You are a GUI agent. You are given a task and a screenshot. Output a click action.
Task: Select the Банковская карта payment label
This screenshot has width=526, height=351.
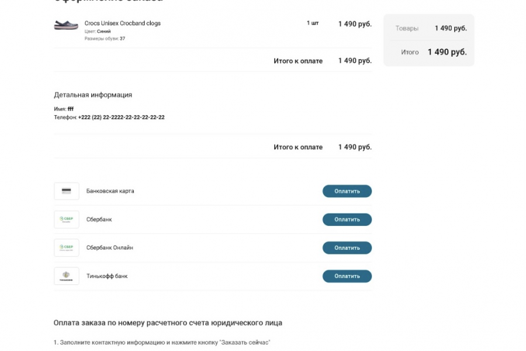pos(110,191)
